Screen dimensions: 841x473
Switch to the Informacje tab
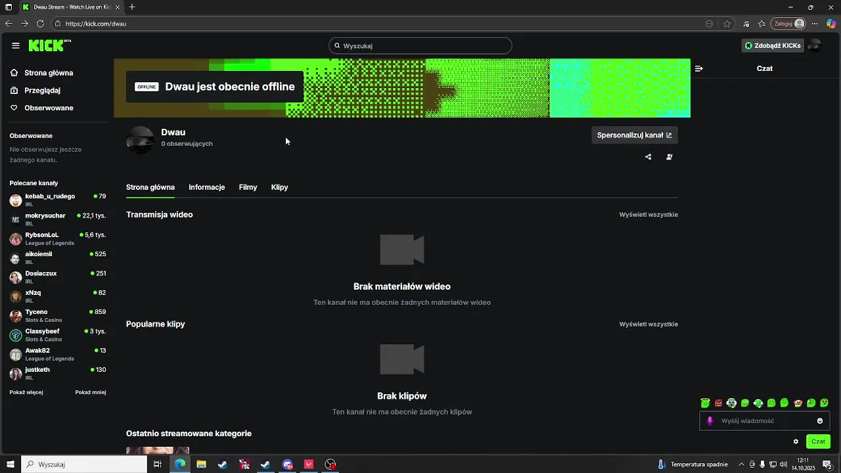click(x=207, y=187)
